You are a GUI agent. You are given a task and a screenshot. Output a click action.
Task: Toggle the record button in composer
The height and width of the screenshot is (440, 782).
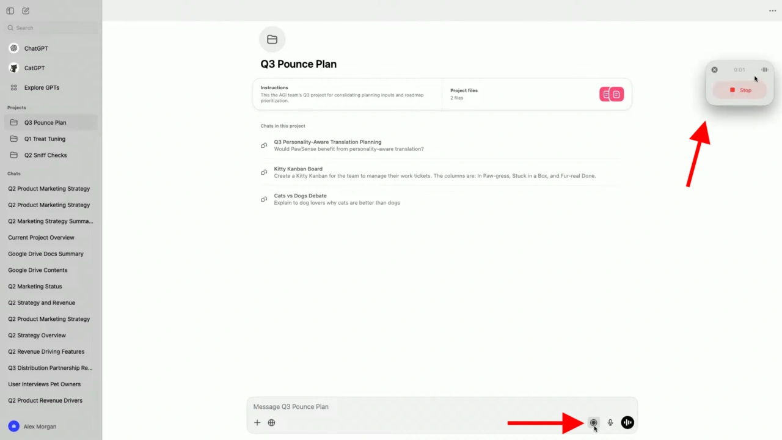[593, 423]
